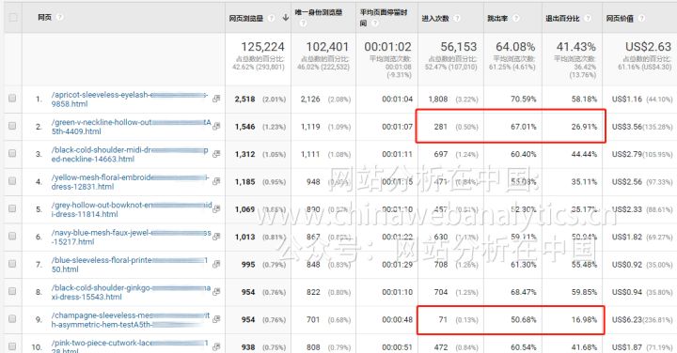Open /grey-hollow-out-bowknot page link
Image resolution: width=677 pixels, height=353 pixels.
pyautogui.click(x=132, y=209)
